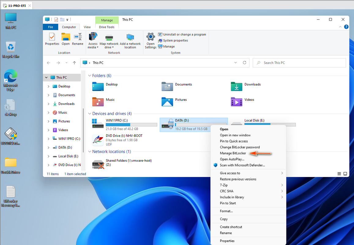Click Scan with Microsoft Defender

242,165
